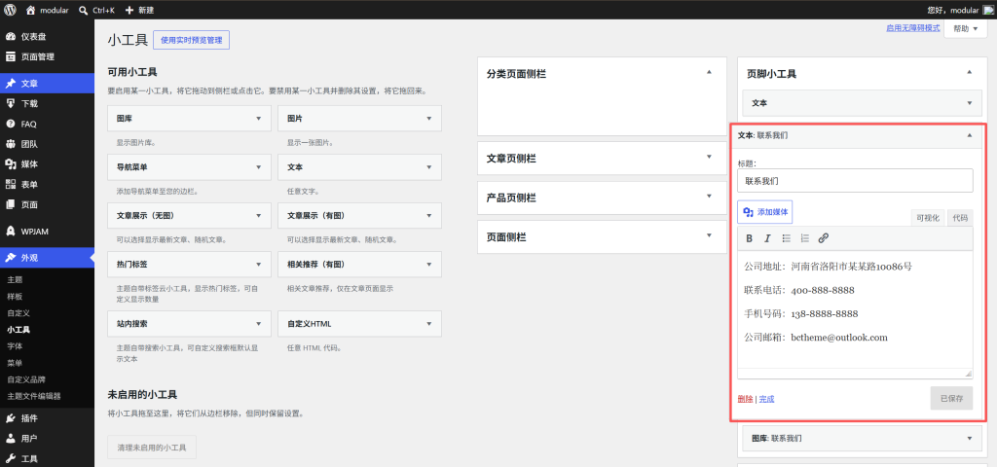This screenshot has width=997, height=467.
Task: Open 菜单 under 外观 submenu
Action: (16, 363)
